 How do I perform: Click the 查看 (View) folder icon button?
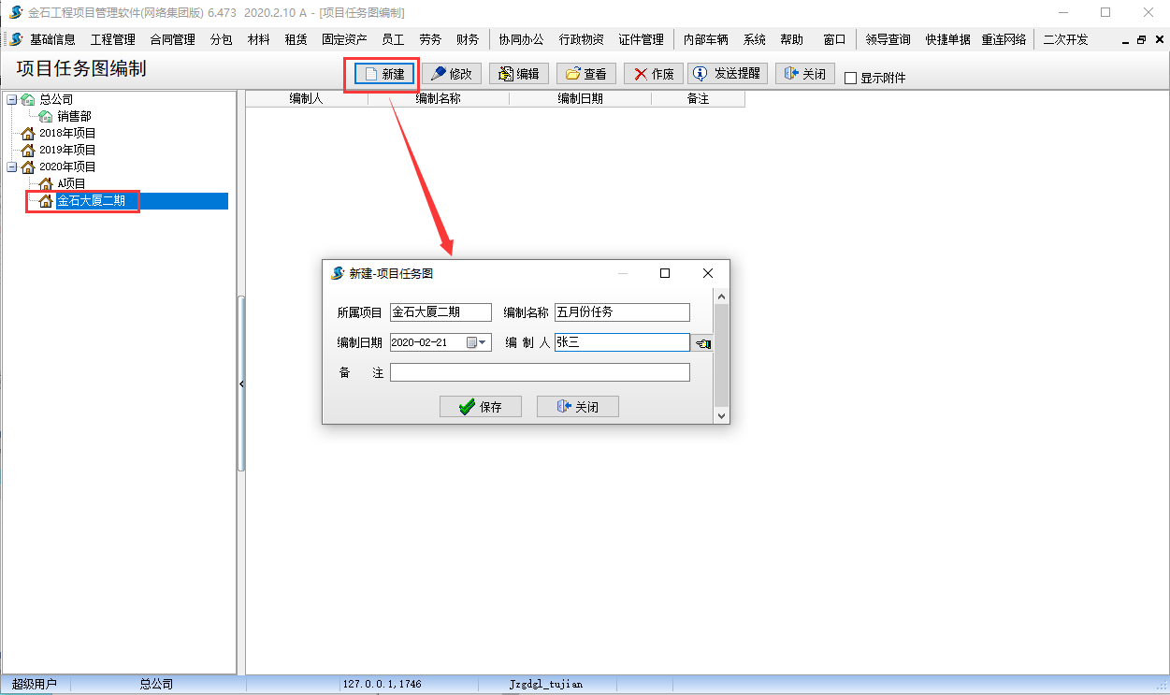click(x=586, y=74)
